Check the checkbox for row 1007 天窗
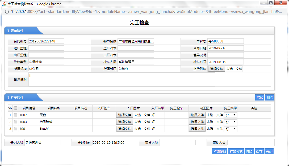 pos(16,115)
